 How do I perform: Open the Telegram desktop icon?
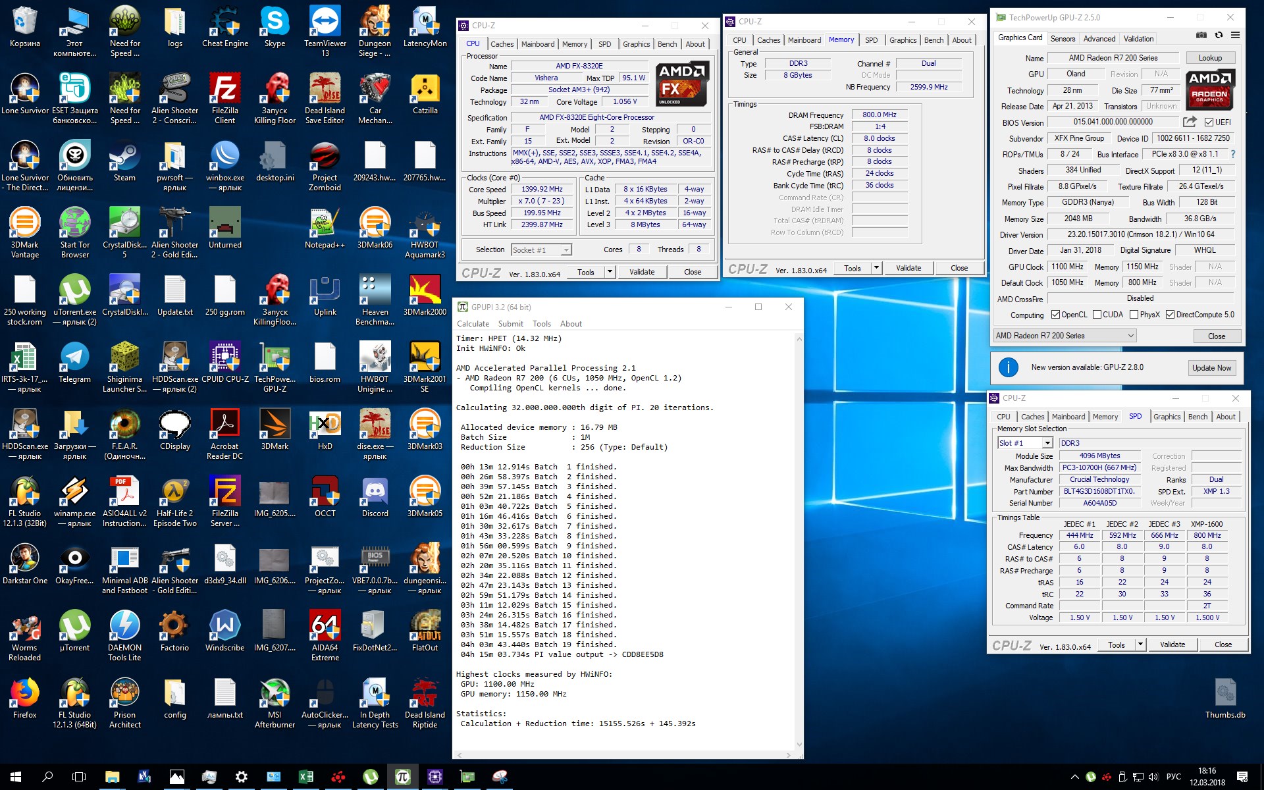coord(74,363)
